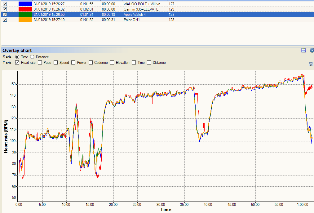Uncheck the Polar OH1 row checkbox

(x=5, y=20)
